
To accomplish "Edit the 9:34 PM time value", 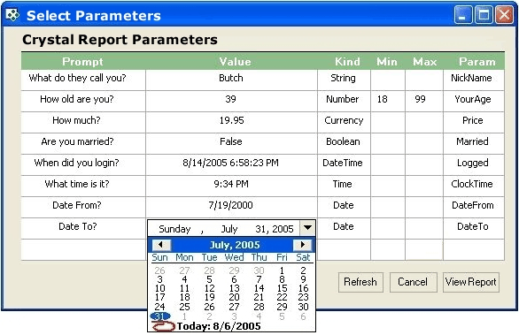I will click(x=231, y=186).
